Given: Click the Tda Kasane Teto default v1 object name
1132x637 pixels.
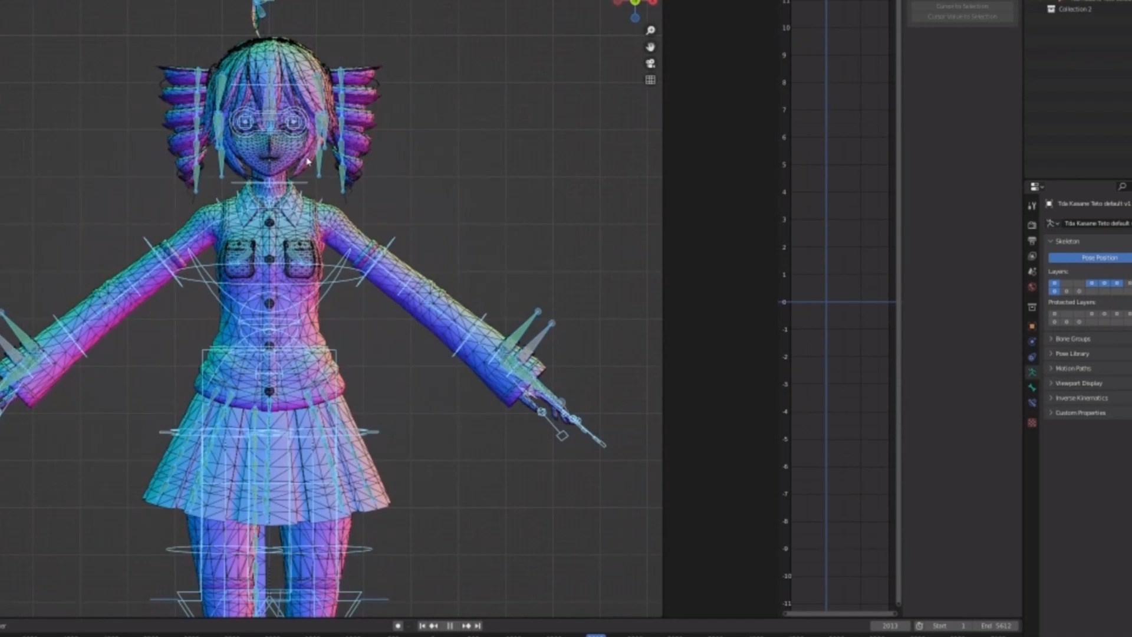Looking at the screenshot, I should [x=1094, y=203].
